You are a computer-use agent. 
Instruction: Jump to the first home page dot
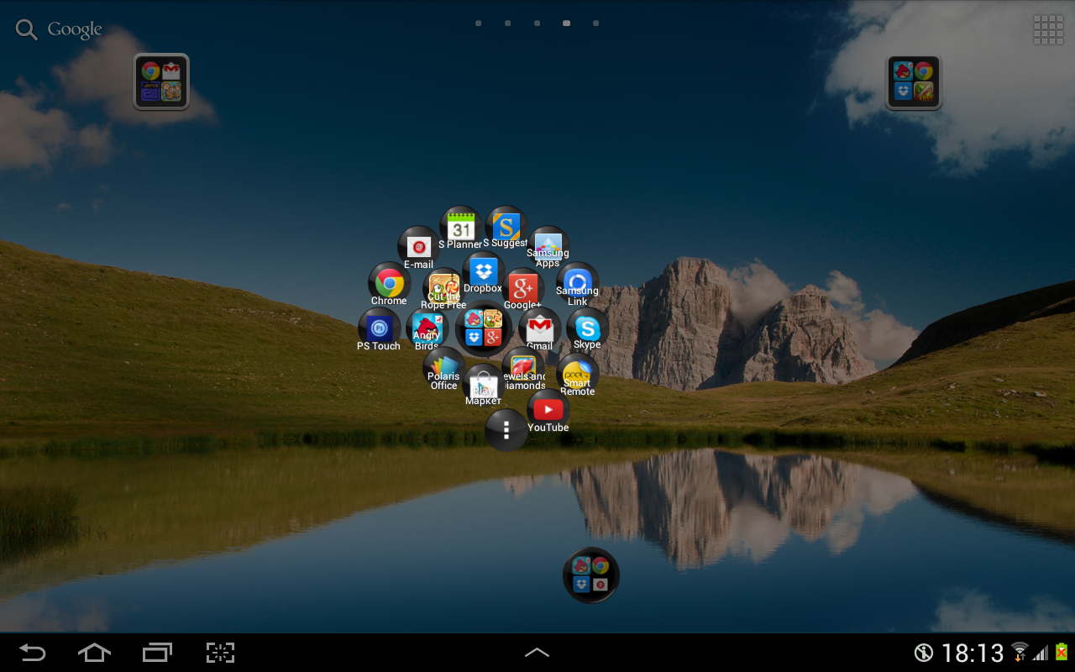[479, 24]
